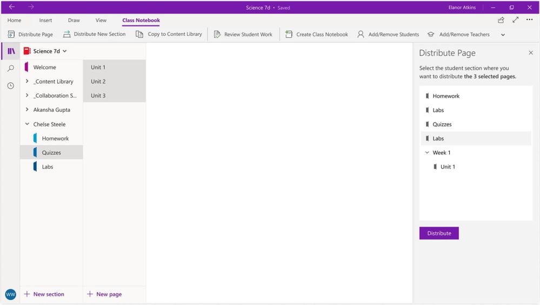Screen dimensions: 540x305
Task: Add a New page
Action: click(104, 294)
